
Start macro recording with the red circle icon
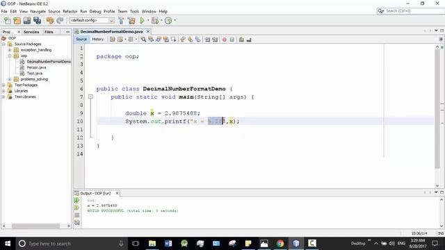point(224,40)
